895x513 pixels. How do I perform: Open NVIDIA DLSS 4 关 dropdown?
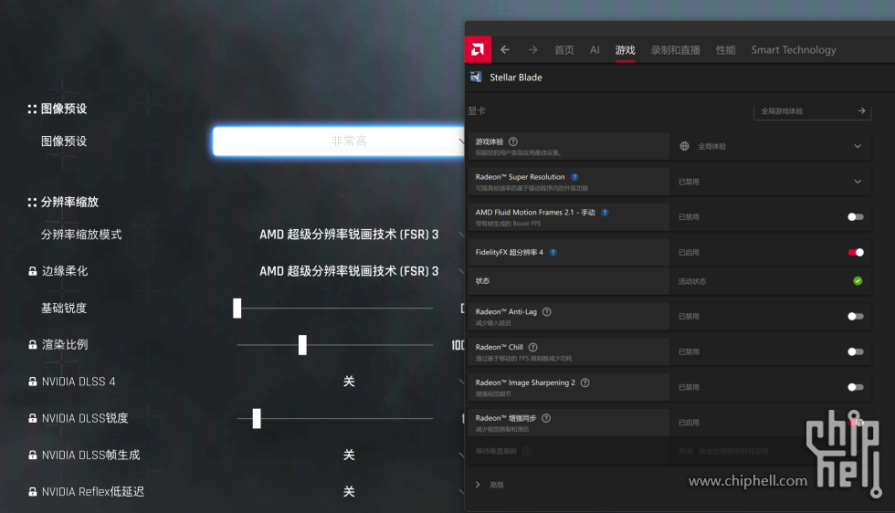(x=349, y=382)
